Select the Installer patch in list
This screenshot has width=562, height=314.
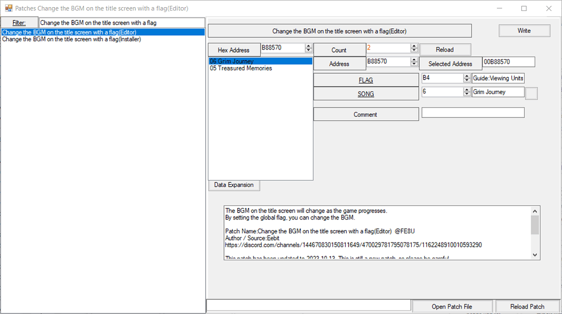click(71, 40)
